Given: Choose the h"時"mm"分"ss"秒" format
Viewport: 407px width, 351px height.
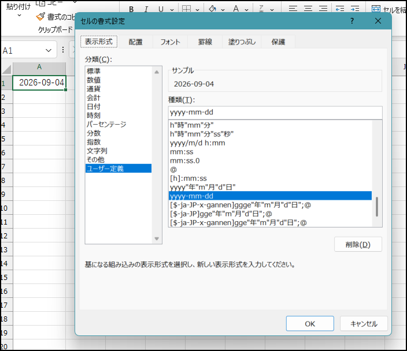Looking at the screenshot, I should [270, 134].
